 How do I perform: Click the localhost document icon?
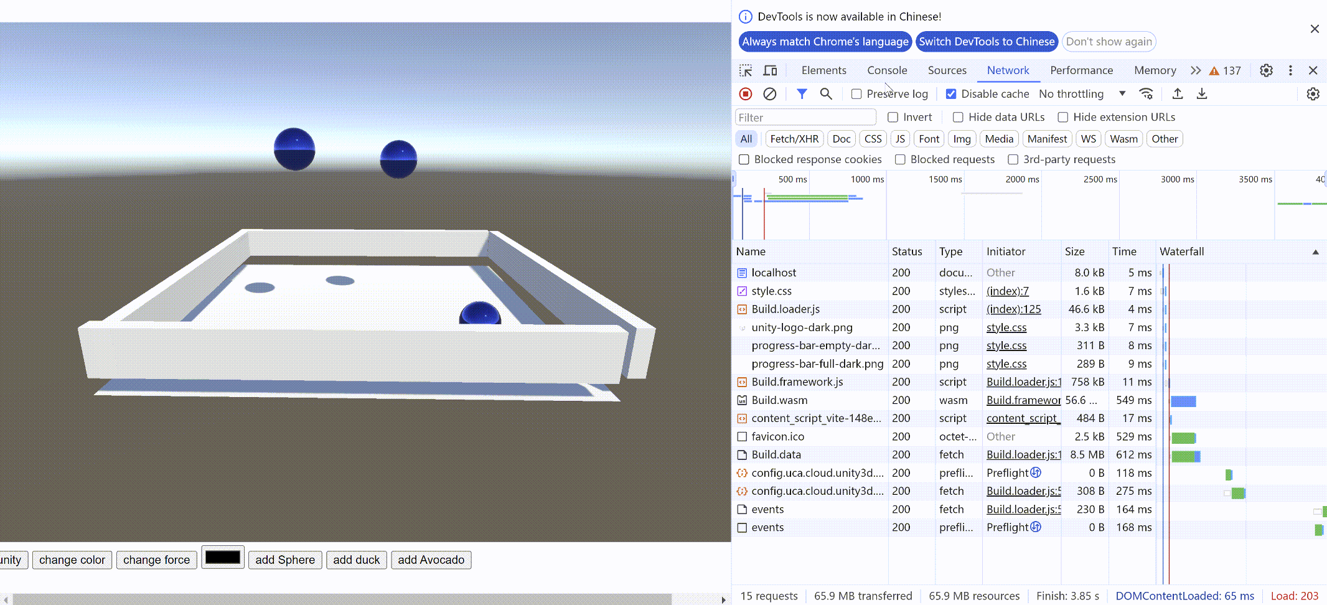pos(742,273)
